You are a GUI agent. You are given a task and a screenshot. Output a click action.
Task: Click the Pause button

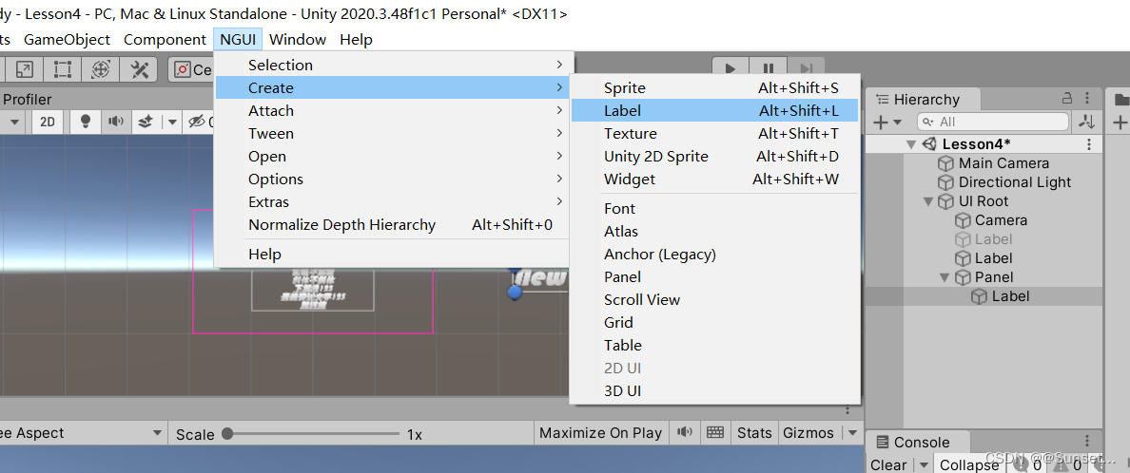(x=769, y=69)
